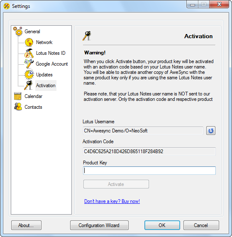Click the "Warning!" heading text
Image resolution: width=232 pixels, height=237 pixels.
point(95,53)
